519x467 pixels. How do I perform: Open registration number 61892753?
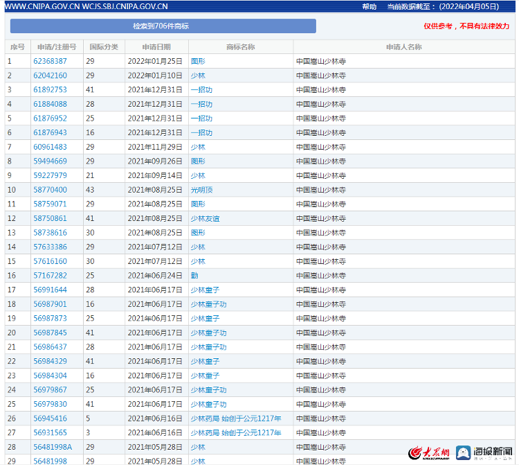coord(50,90)
